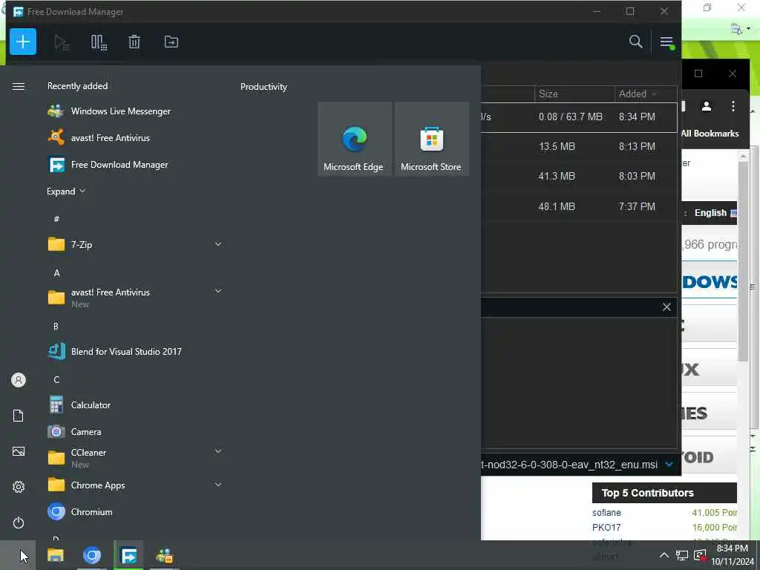Click All Bookmarks in browser
The height and width of the screenshot is (570, 760).
pos(710,134)
